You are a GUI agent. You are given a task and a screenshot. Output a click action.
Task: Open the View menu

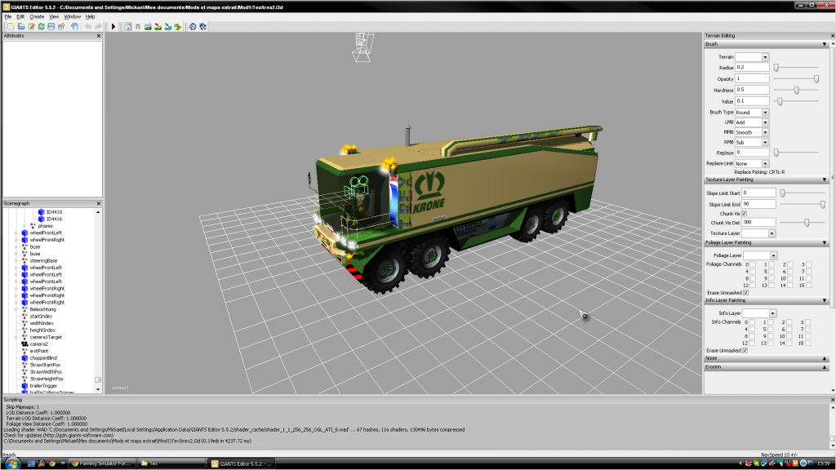[x=54, y=17]
